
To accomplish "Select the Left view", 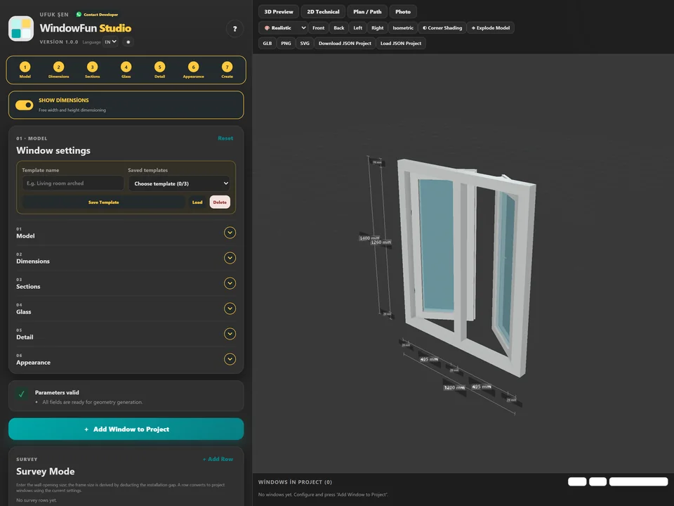I will click(357, 28).
